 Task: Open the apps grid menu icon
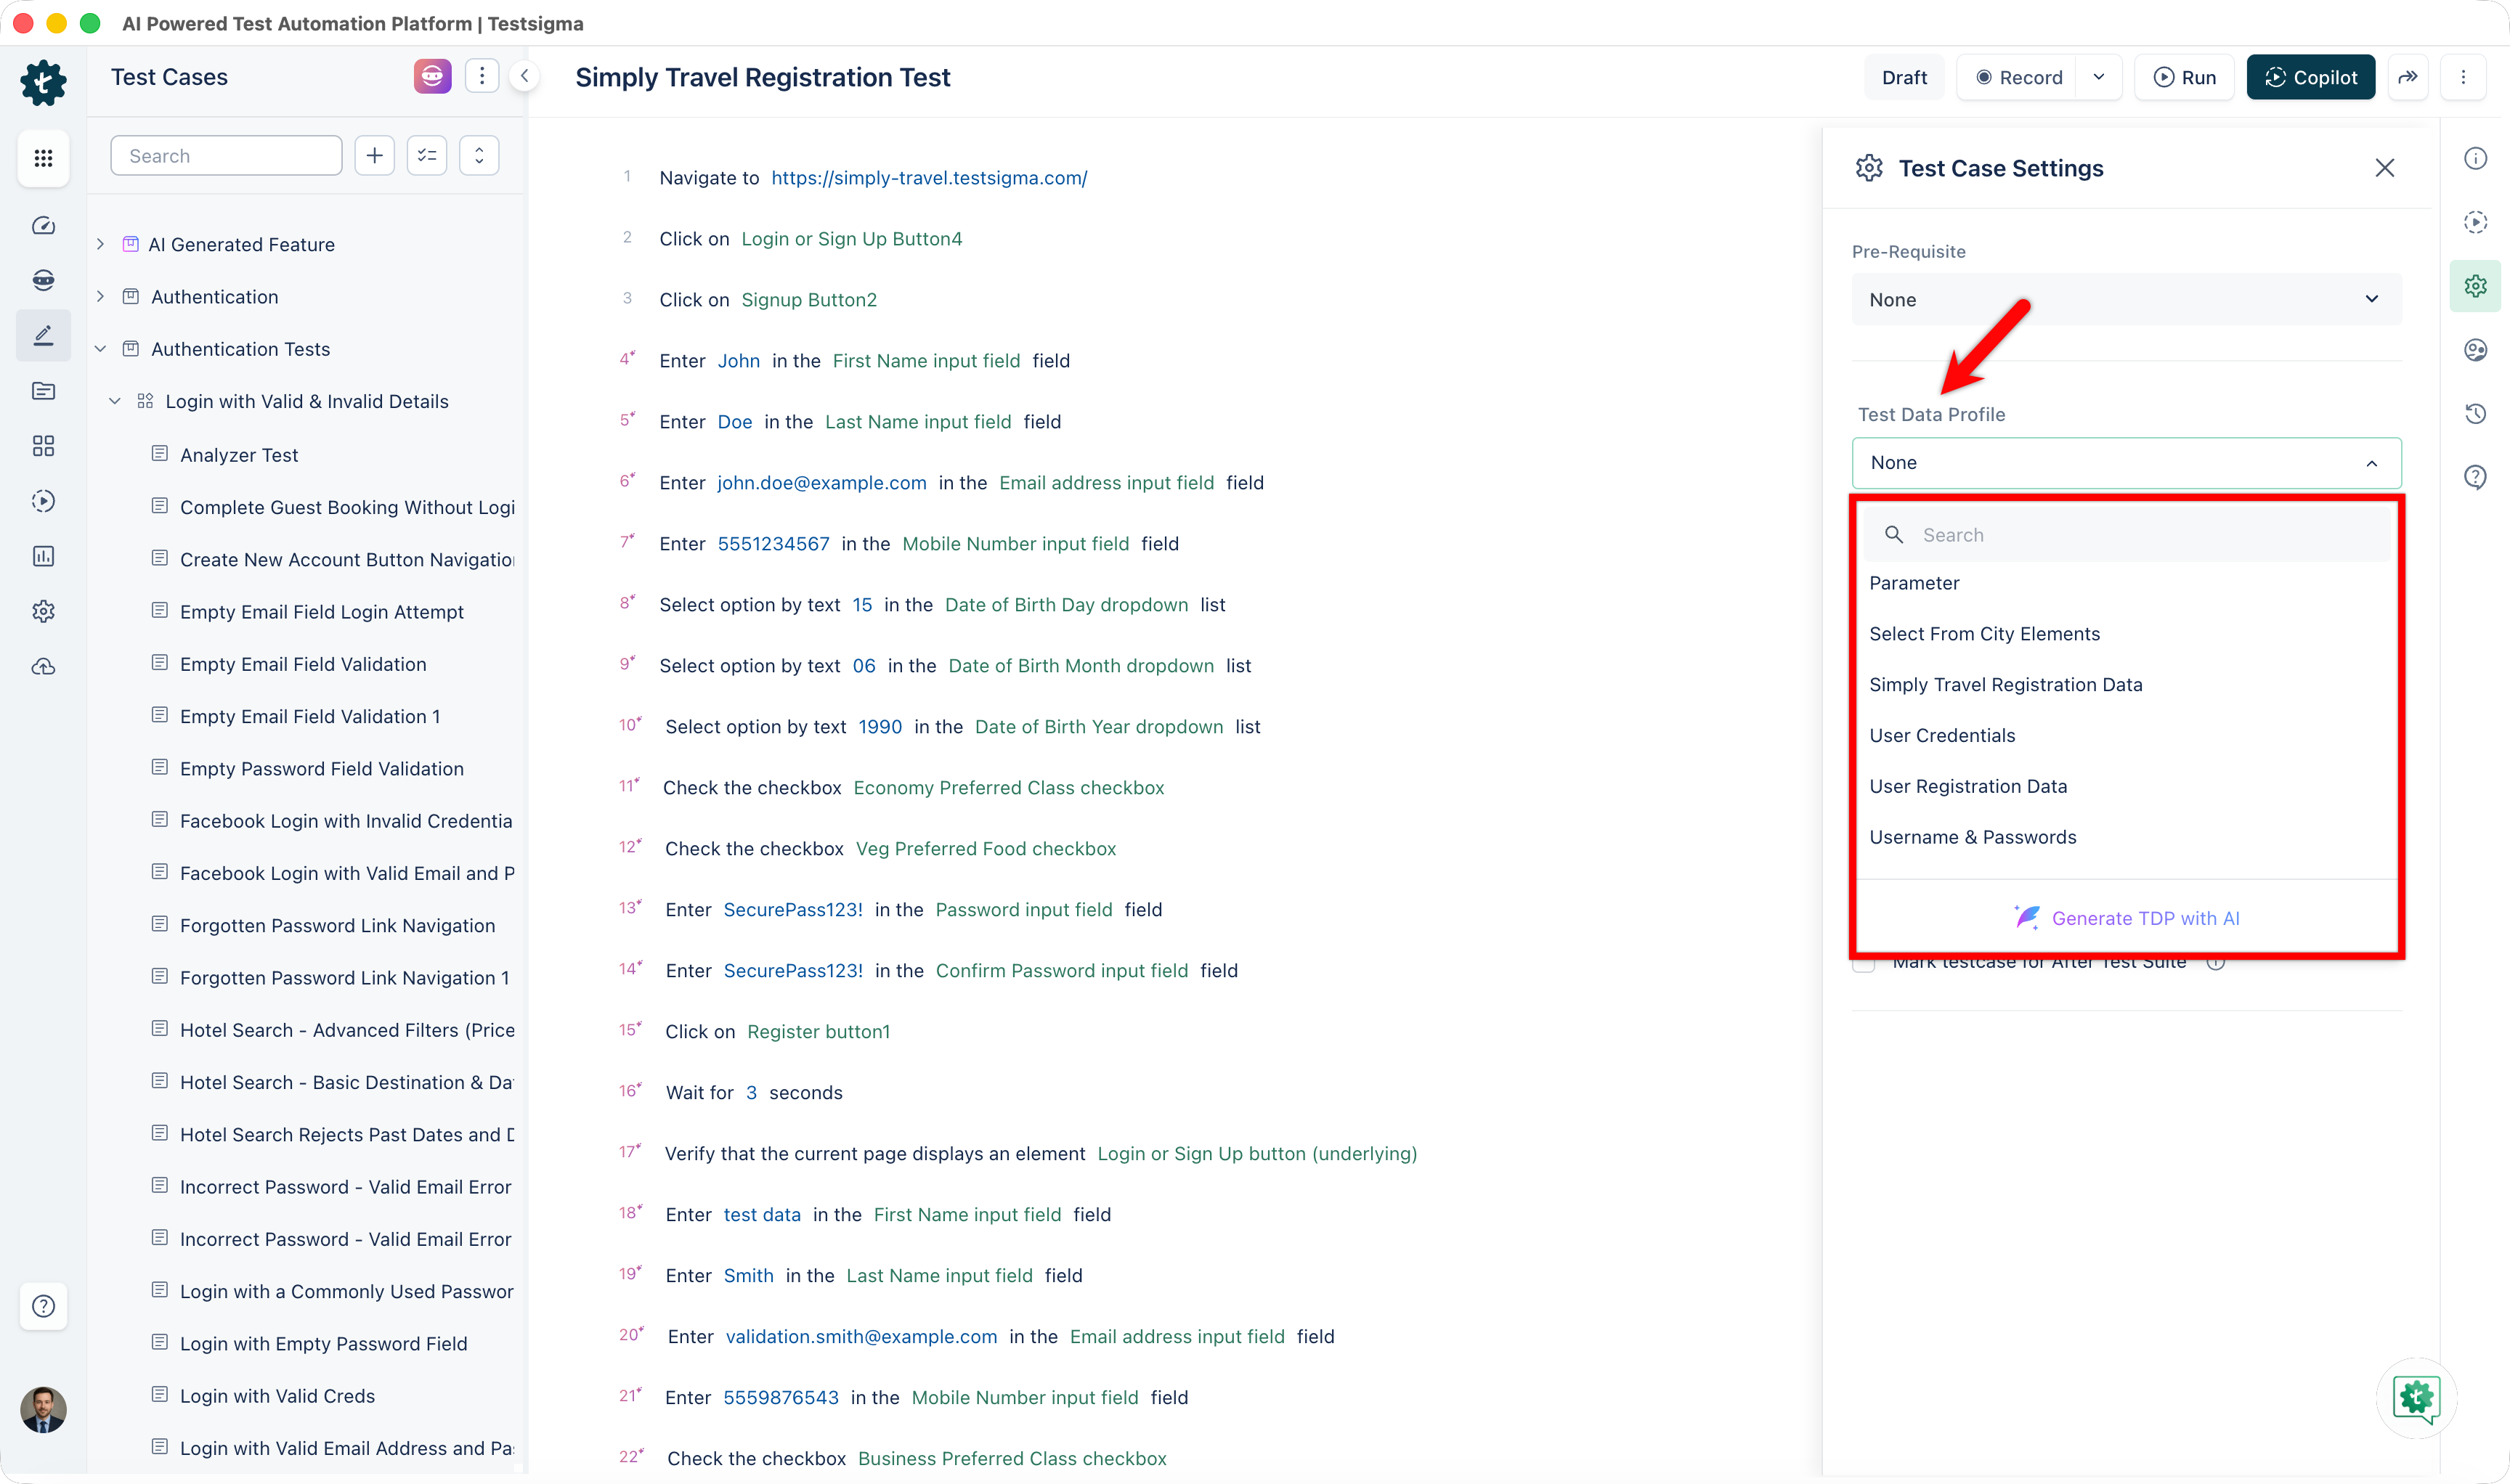(x=43, y=158)
